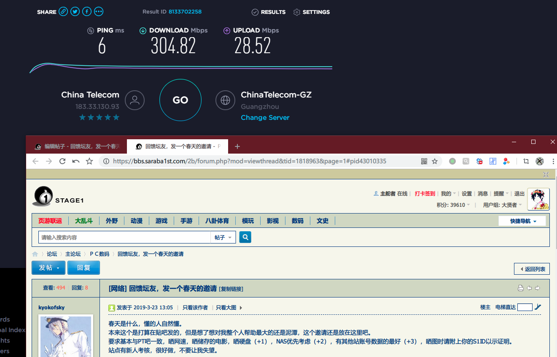Click the user profile icon beside China Telecom
The image size is (557, 357).
(x=135, y=100)
